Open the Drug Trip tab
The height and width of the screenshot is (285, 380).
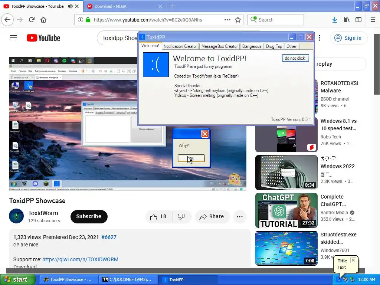pos(274,46)
